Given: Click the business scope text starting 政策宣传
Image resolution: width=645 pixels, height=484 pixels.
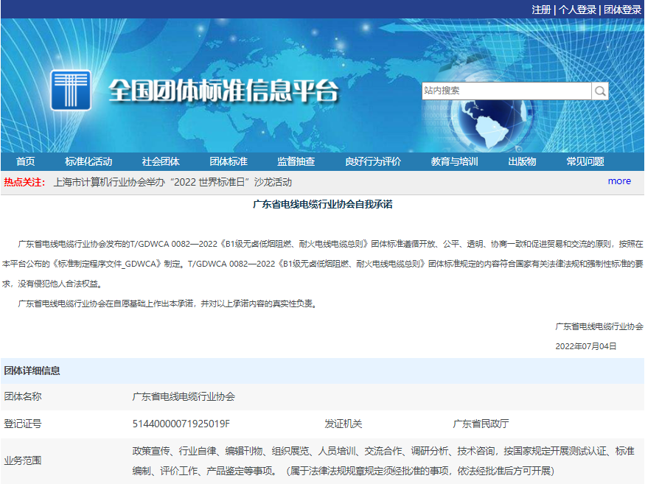Looking at the screenshot, I should 383,461.
